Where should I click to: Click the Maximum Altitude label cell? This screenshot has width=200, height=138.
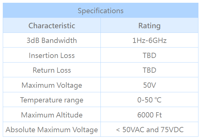pos(52,115)
